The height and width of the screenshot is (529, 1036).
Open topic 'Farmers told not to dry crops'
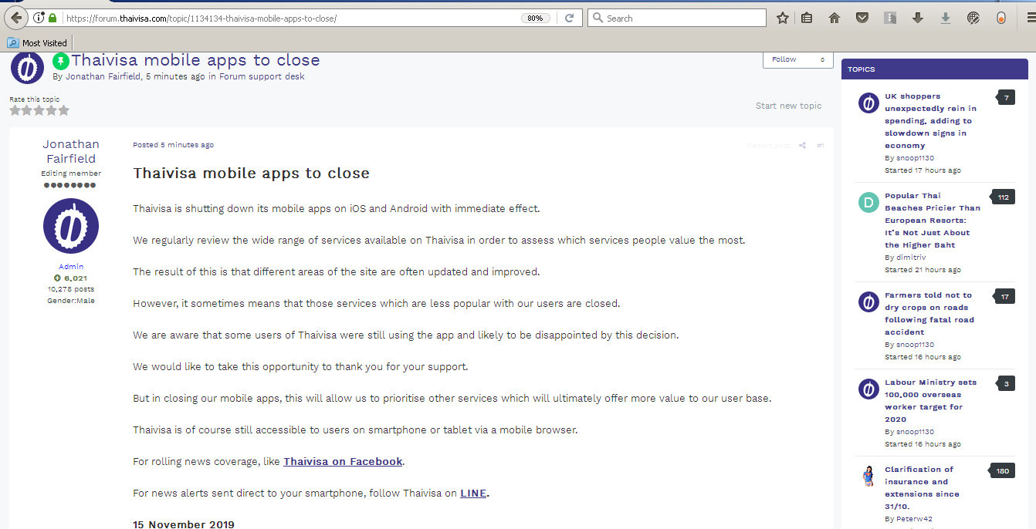[929, 314]
